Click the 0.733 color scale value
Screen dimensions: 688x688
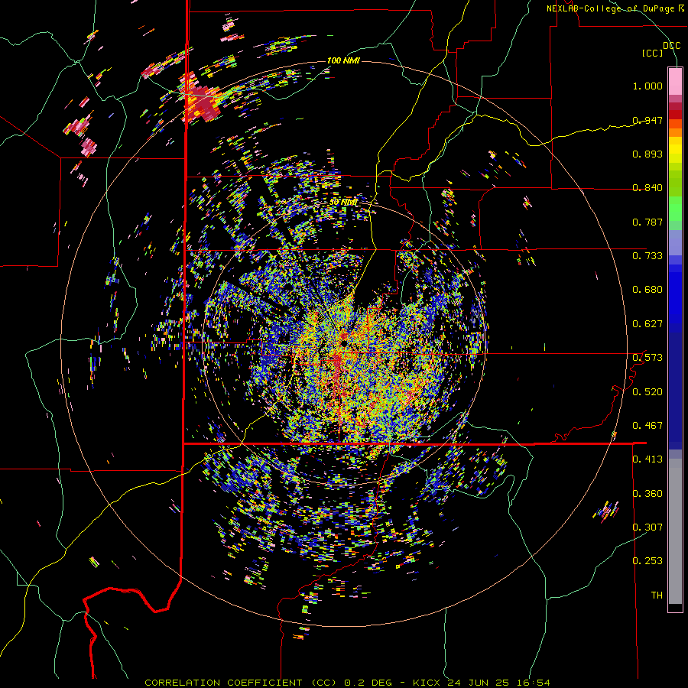(647, 256)
